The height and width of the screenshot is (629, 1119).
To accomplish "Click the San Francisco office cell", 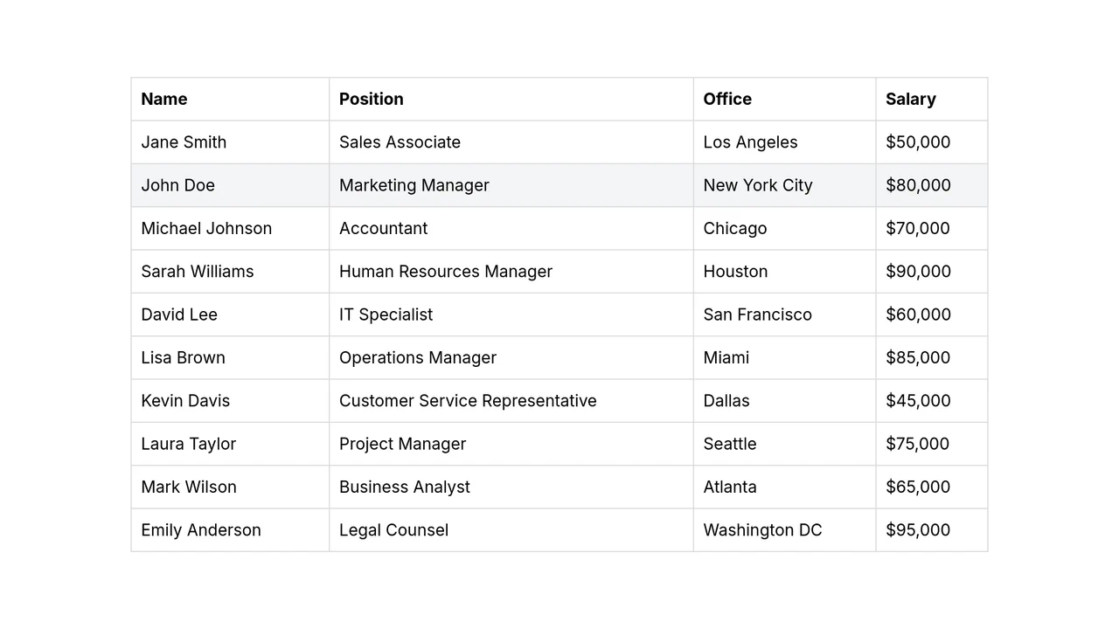I will click(785, 314).
